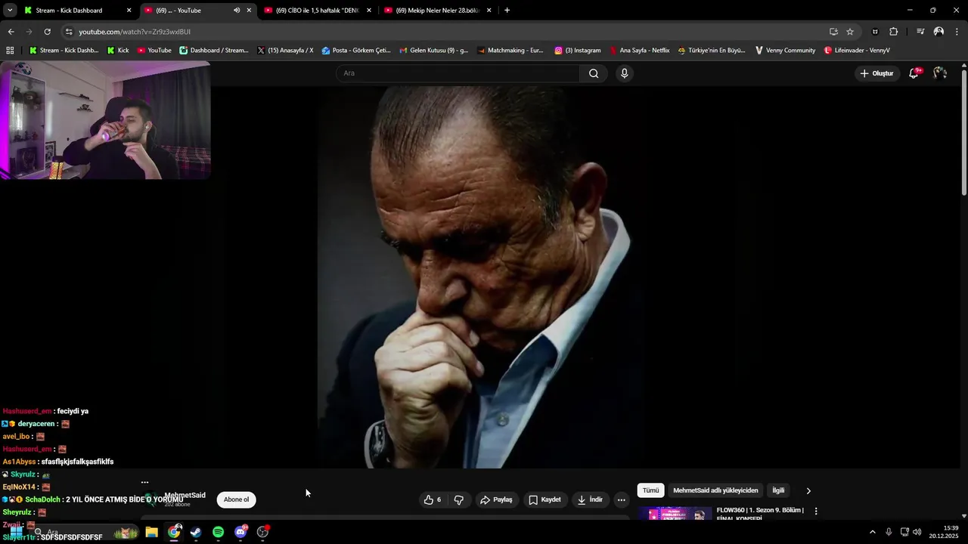The image size is (968, 544).
Task: Open MehmetSaid channel name
Action: (x=185, y=496)
